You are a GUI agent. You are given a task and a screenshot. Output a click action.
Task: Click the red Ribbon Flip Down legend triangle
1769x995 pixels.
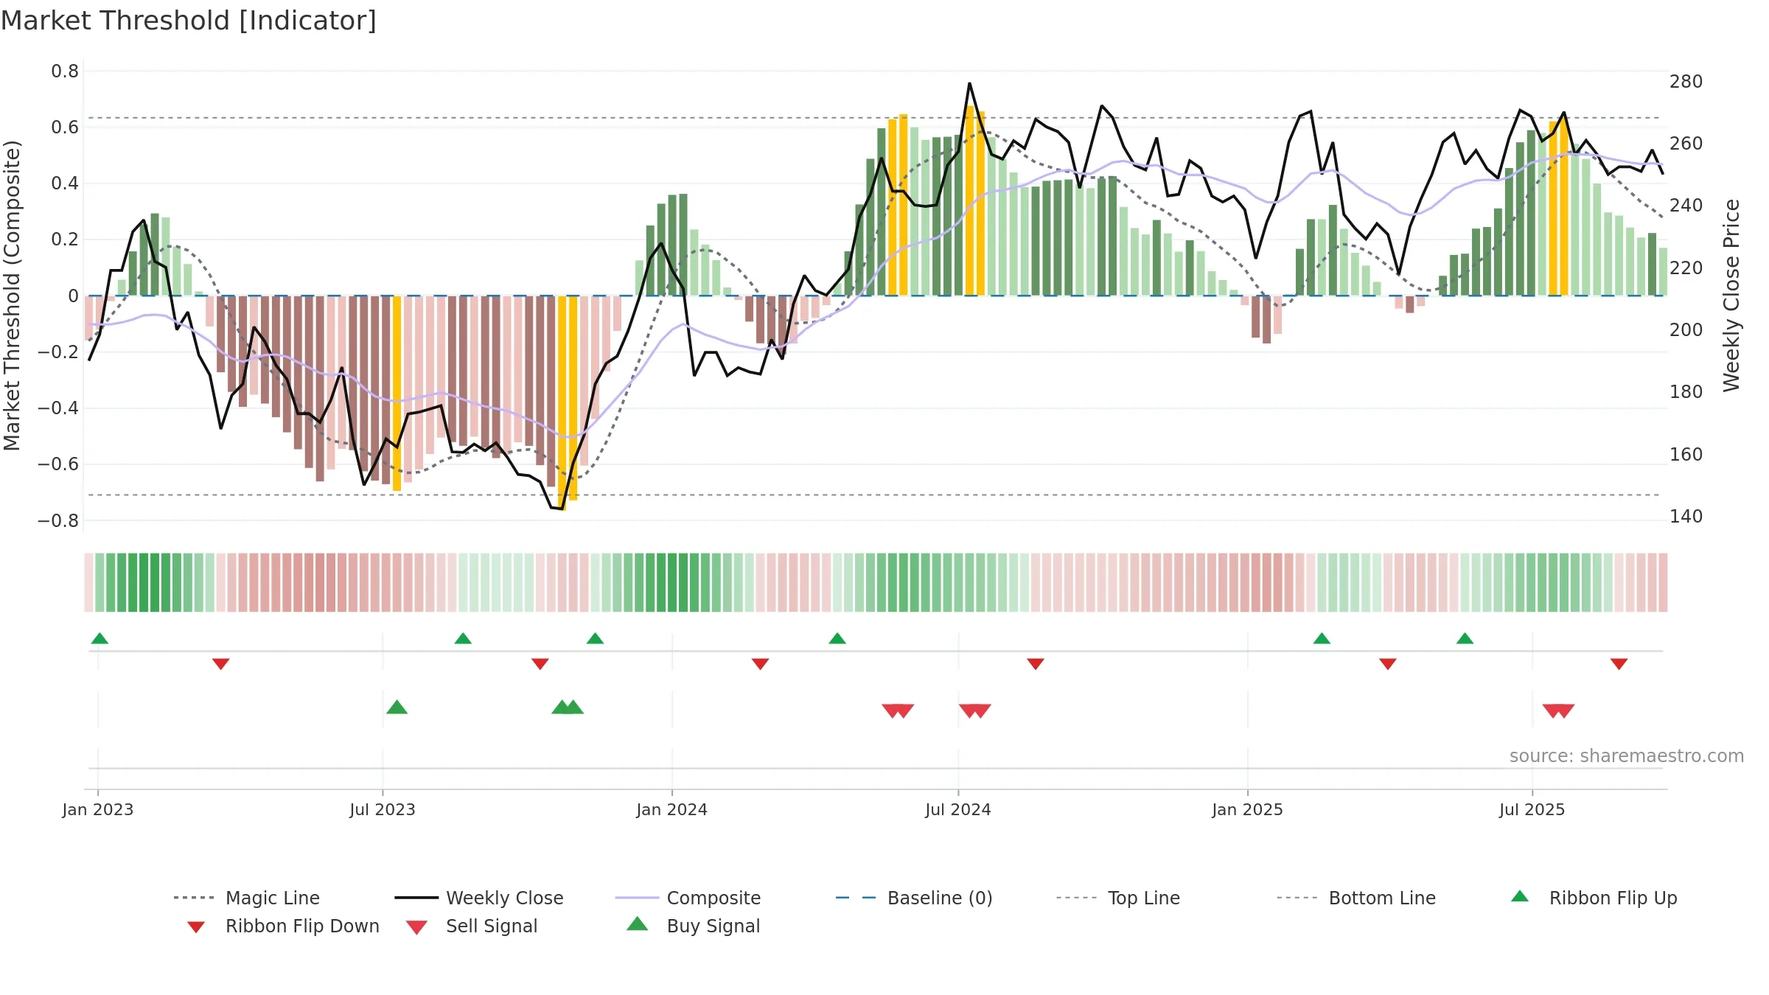[196, 927]
